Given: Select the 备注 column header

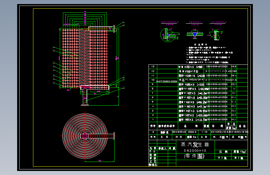Looking at the screenshot, I should point(242,126).
